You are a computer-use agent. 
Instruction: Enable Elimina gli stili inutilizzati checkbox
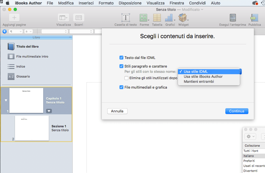pyautogui.click(x=126, y=78)
